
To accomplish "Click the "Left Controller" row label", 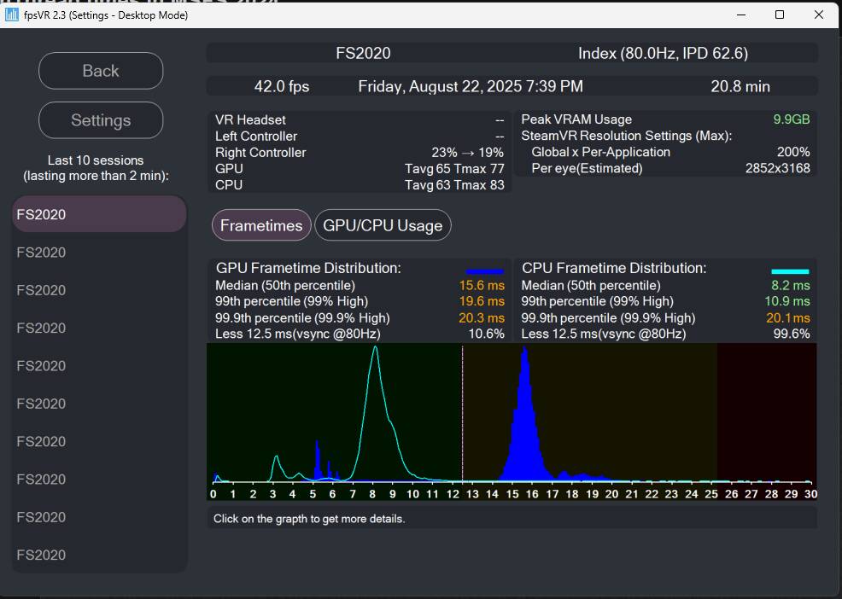I will pyautogui.click(x=256, y=137).
